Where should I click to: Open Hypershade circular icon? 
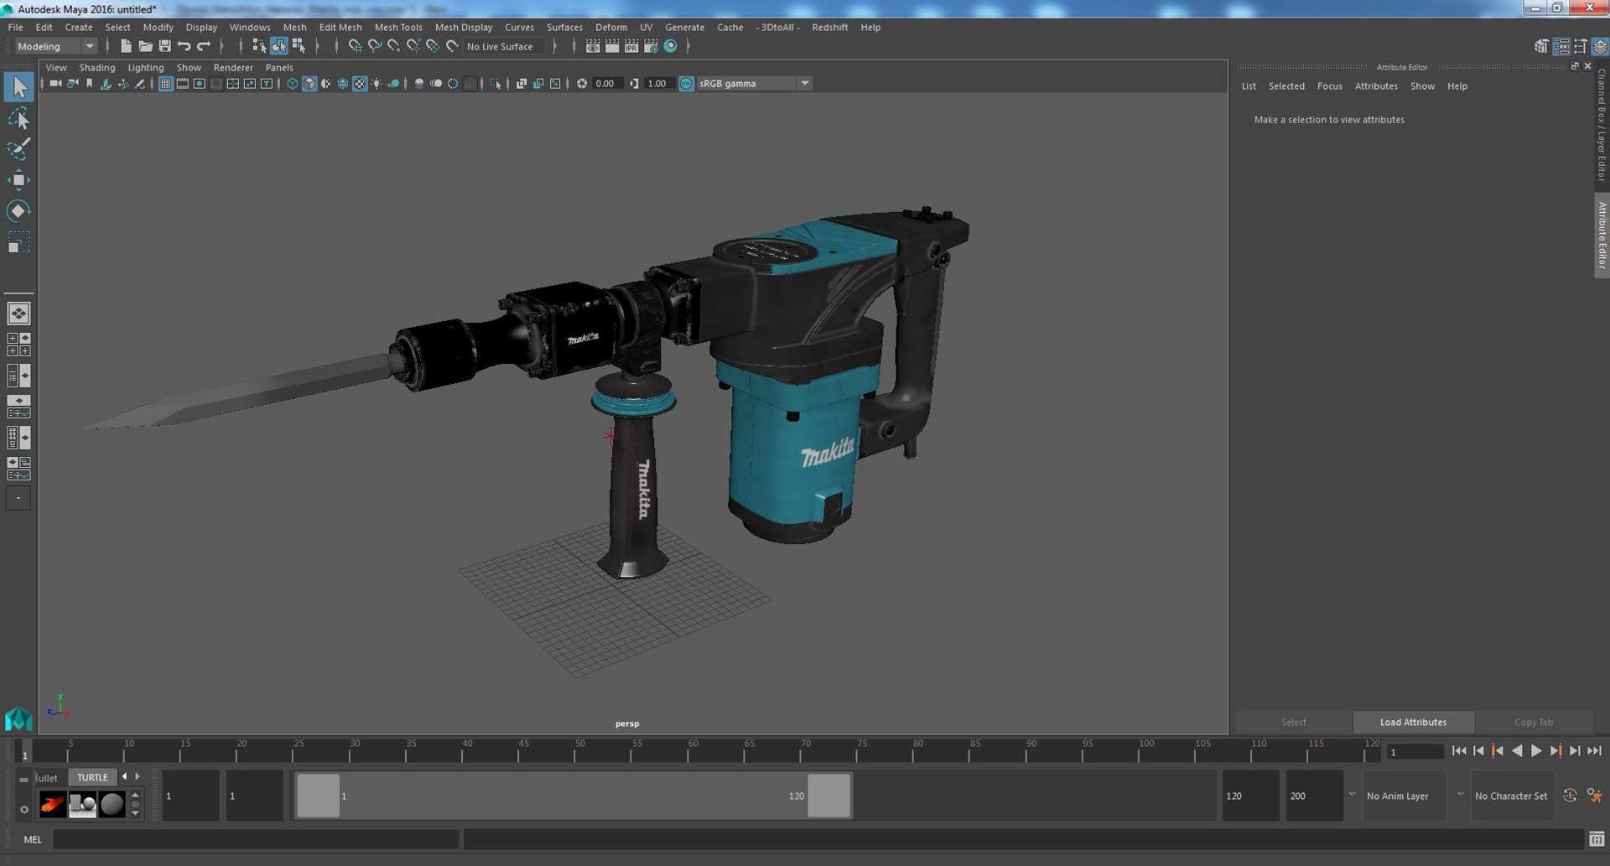670,46
